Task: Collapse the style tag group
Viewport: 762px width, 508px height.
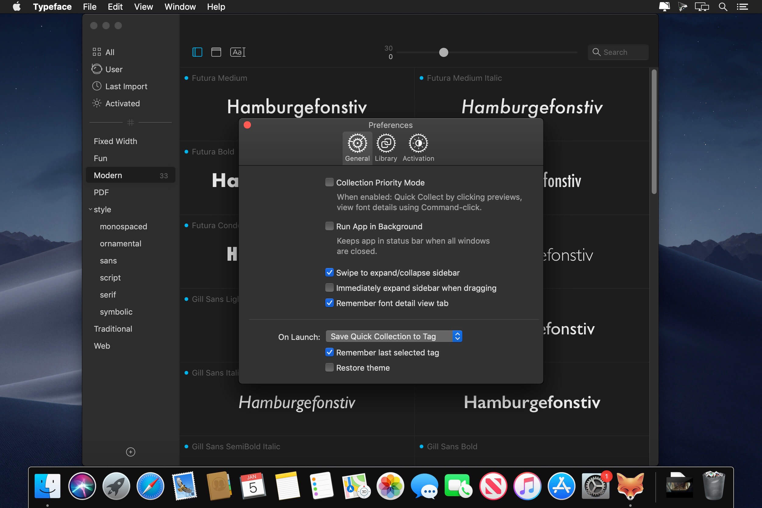Action: [90, 209]
